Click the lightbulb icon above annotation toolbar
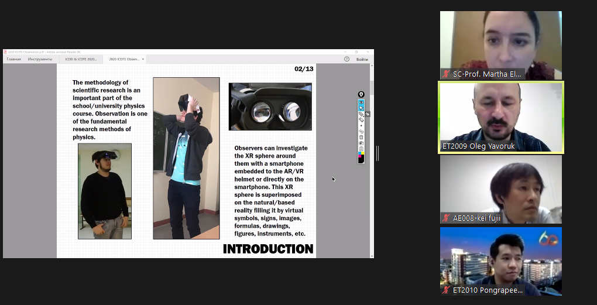The image size is (597, 305). [x=361, y=94]
